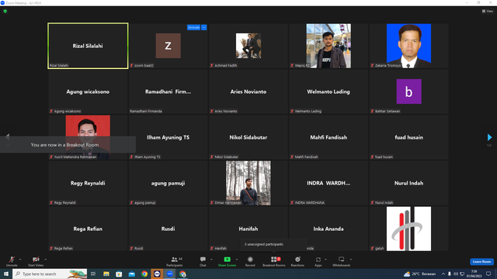The image size is (497, 279).
Task: Expand chat options arrow next to Chat
Action: coord(211,260)
